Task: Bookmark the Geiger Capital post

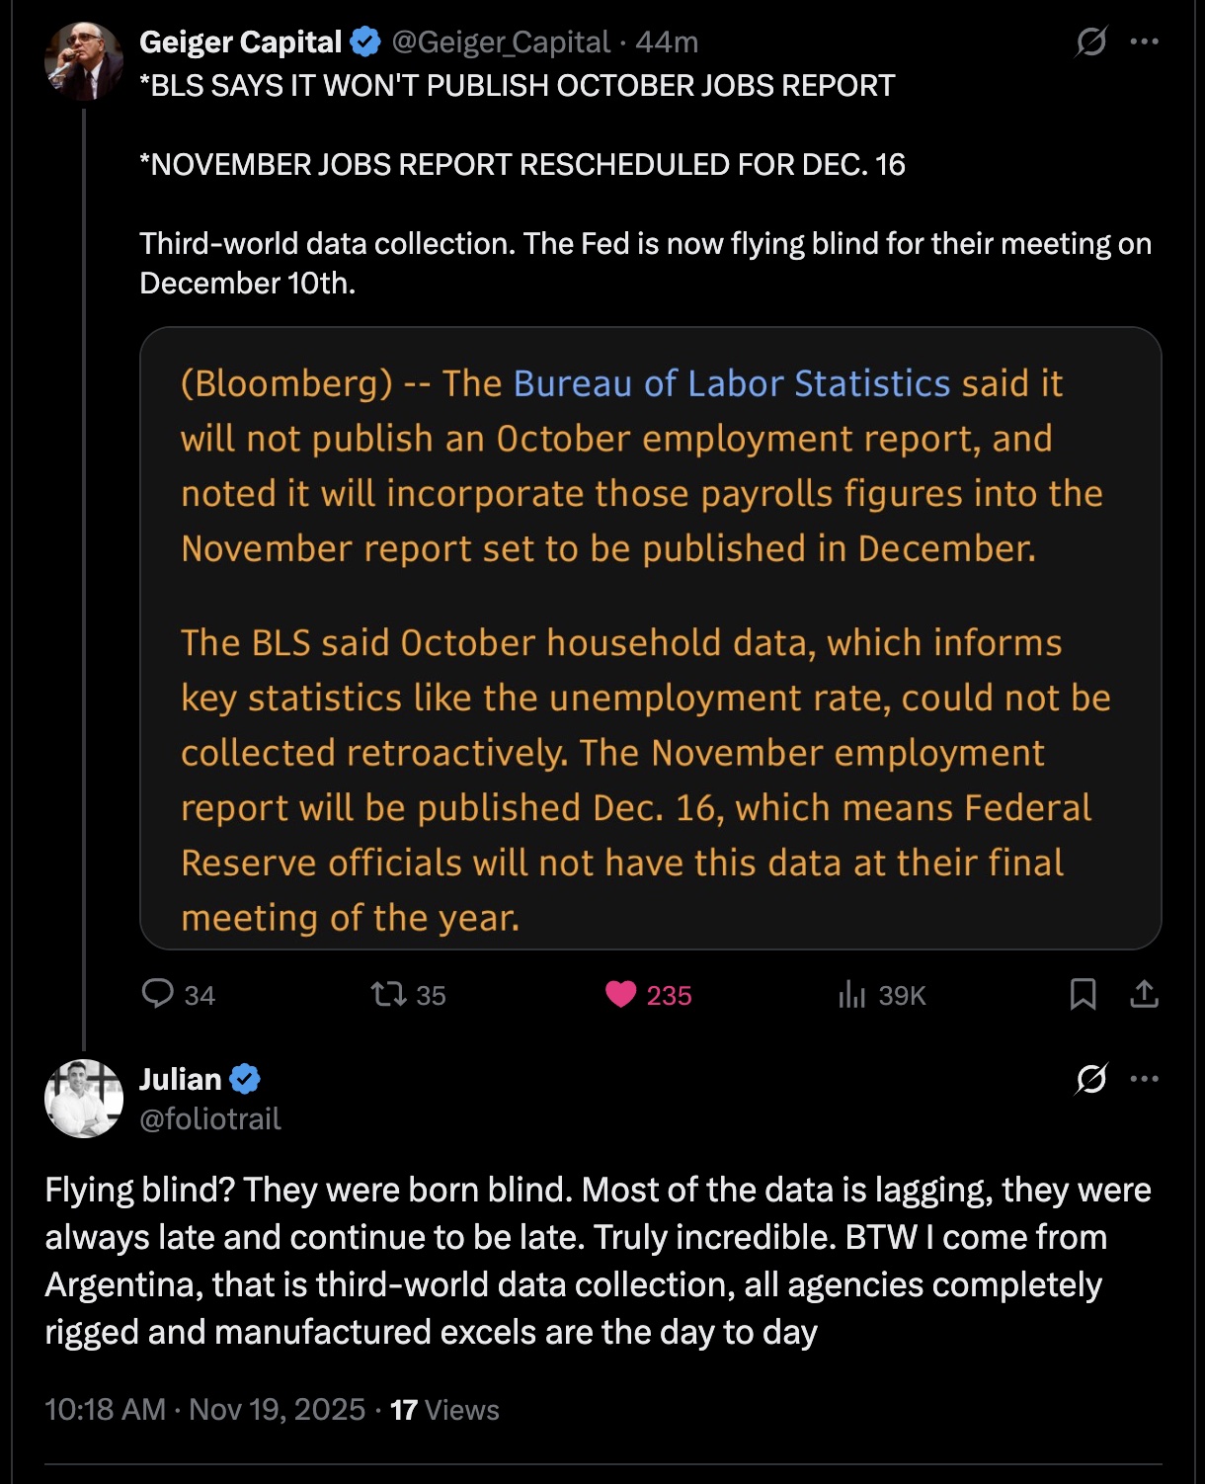Action: point(1083,994)
